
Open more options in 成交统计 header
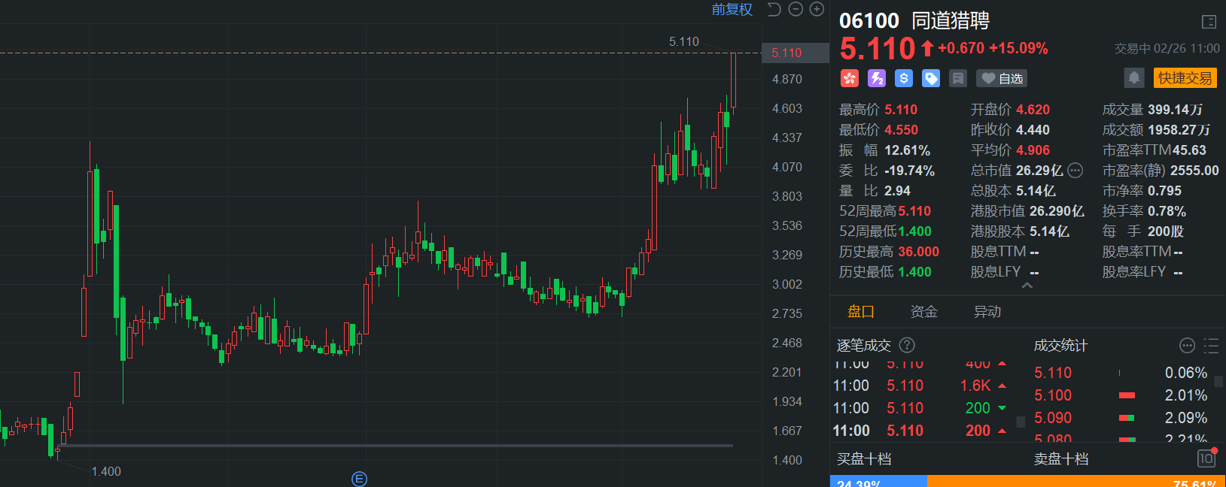[x=1187, y=346]
